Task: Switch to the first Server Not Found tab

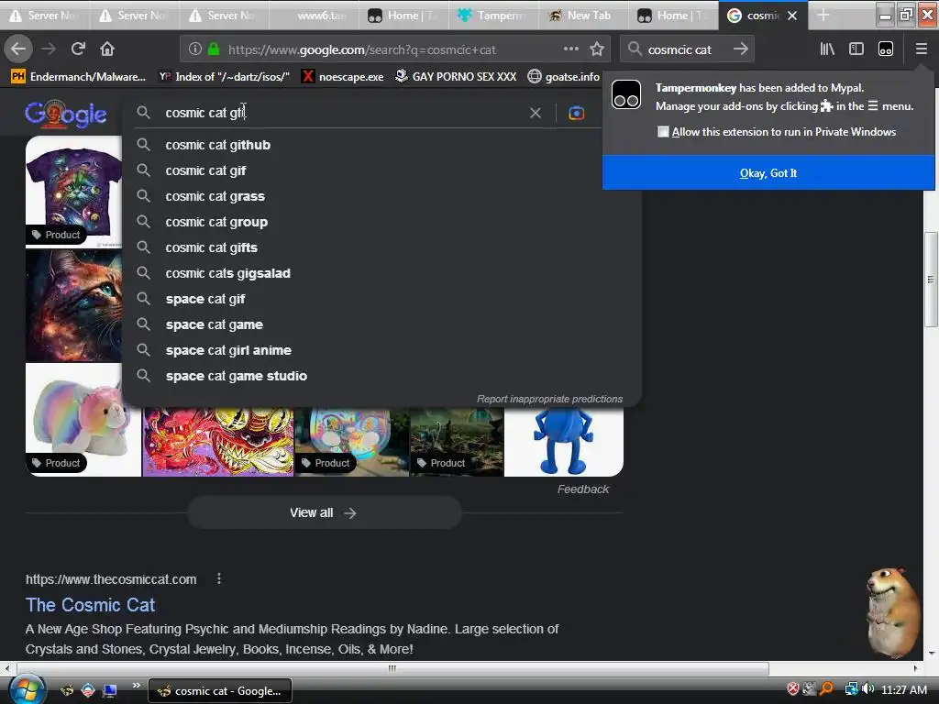Action: [45, 16]
